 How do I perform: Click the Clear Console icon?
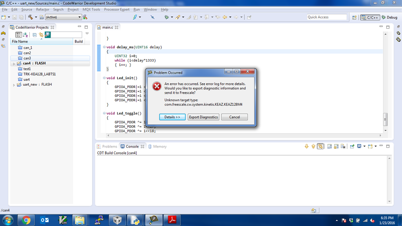(x=343, y=146)
